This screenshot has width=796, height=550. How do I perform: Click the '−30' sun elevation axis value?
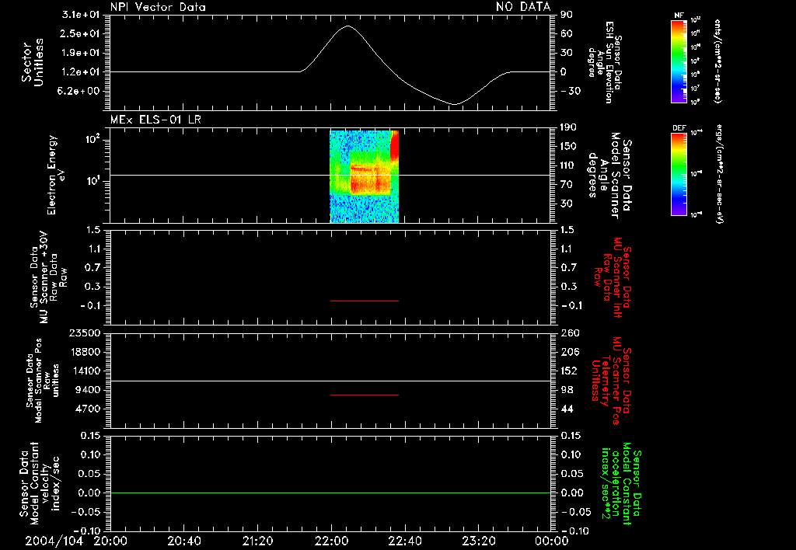(571, 91)
